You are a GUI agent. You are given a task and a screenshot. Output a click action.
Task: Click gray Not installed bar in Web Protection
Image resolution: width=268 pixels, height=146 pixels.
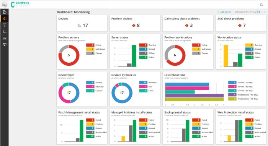tap(237, 131)
